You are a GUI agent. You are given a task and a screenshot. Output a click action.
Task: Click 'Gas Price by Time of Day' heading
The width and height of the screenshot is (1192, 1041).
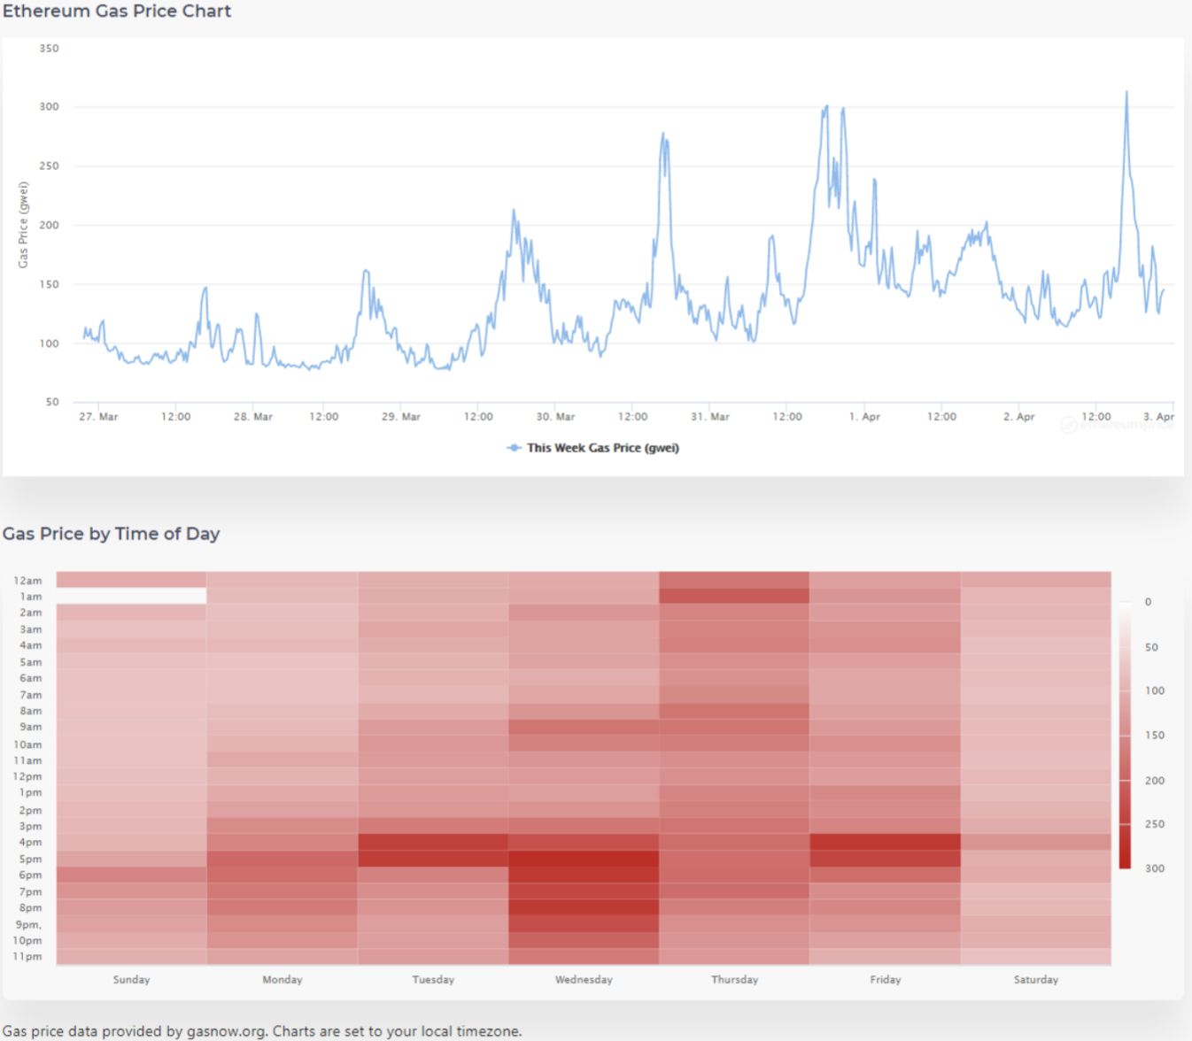coord(111,534)
